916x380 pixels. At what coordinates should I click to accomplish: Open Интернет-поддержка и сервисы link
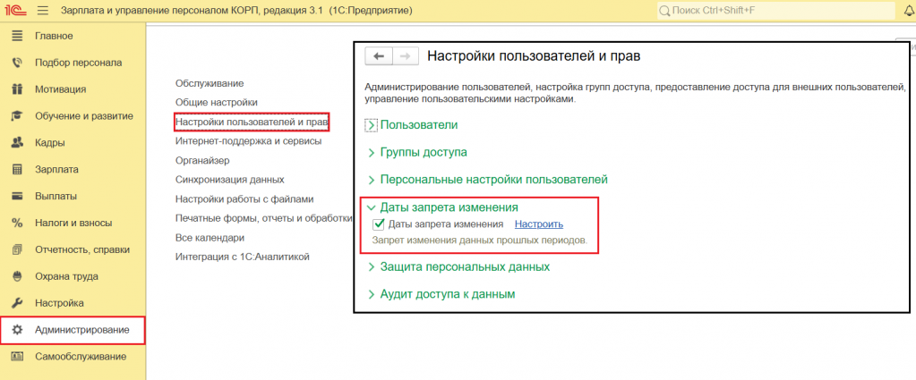pos(248,141)
